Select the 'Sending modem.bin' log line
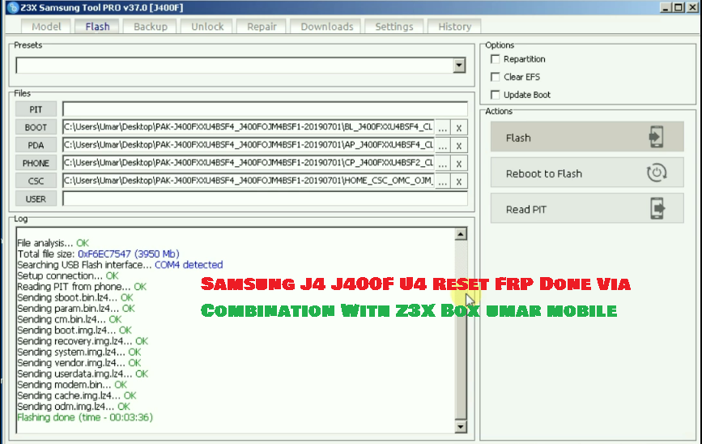Viewport: 702px width, 444px height. (72, 385)
